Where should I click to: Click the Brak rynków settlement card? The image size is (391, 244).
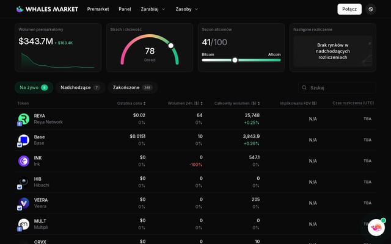tap(332, 51)
